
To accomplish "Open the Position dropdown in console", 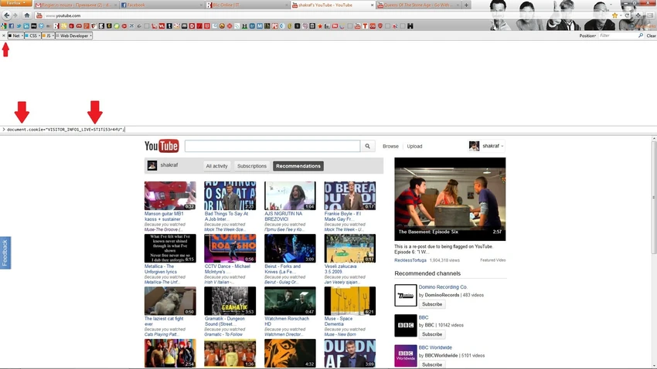I will 587,36.
